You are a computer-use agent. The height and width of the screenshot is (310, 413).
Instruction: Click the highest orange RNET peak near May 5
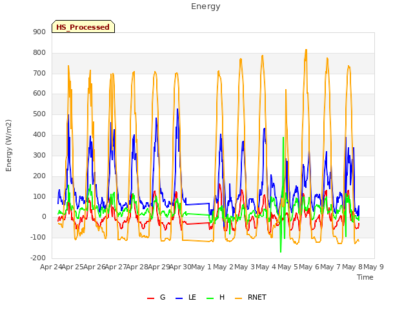(306, 50)
